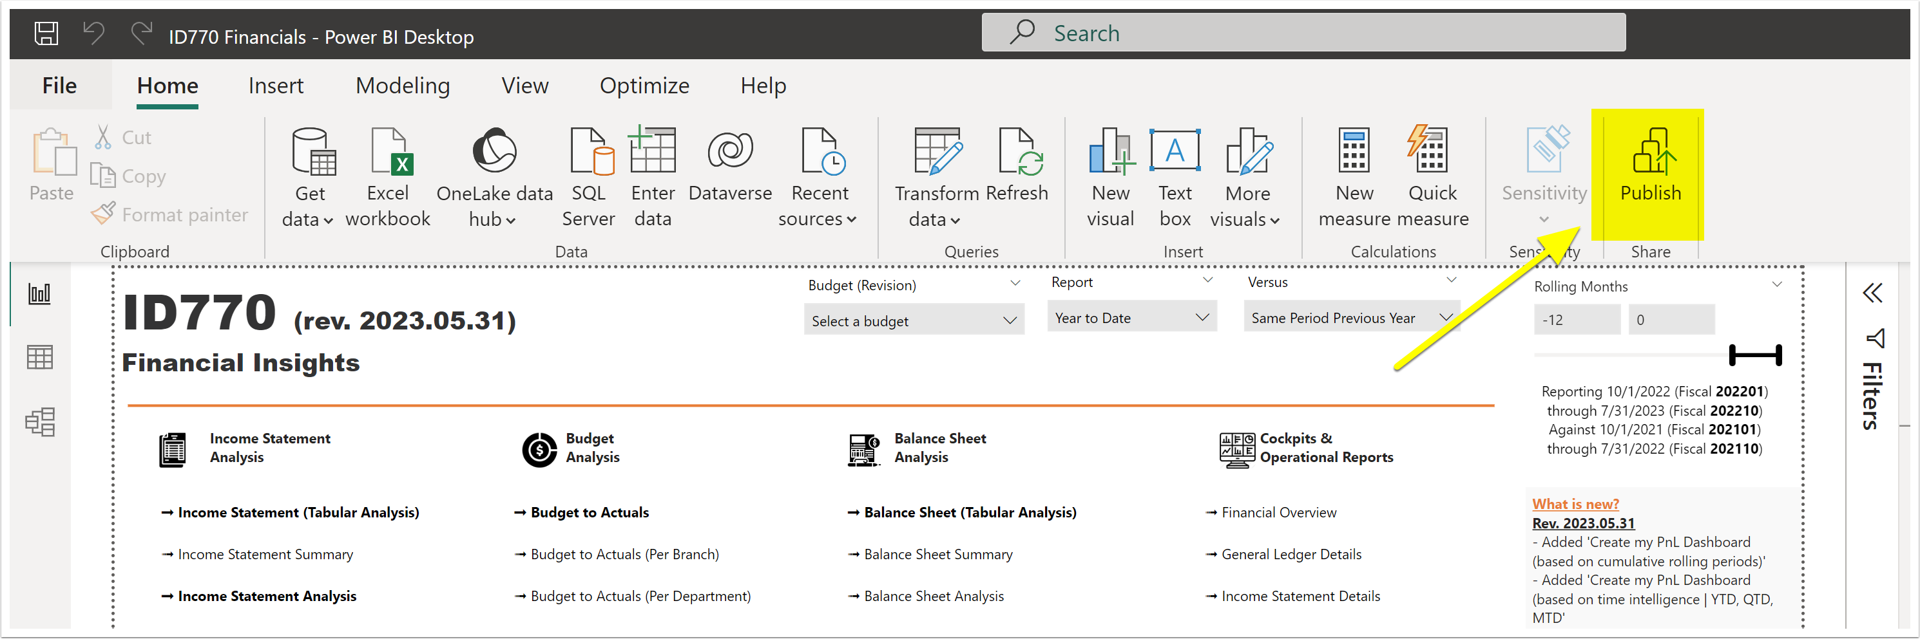The height and width of the screenshot is (639, 1920).
Task: Open the Dataverse connector
Action: tap(730, 165)
